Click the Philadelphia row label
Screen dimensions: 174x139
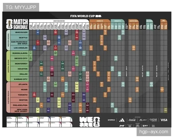click(x=20, y=105)
